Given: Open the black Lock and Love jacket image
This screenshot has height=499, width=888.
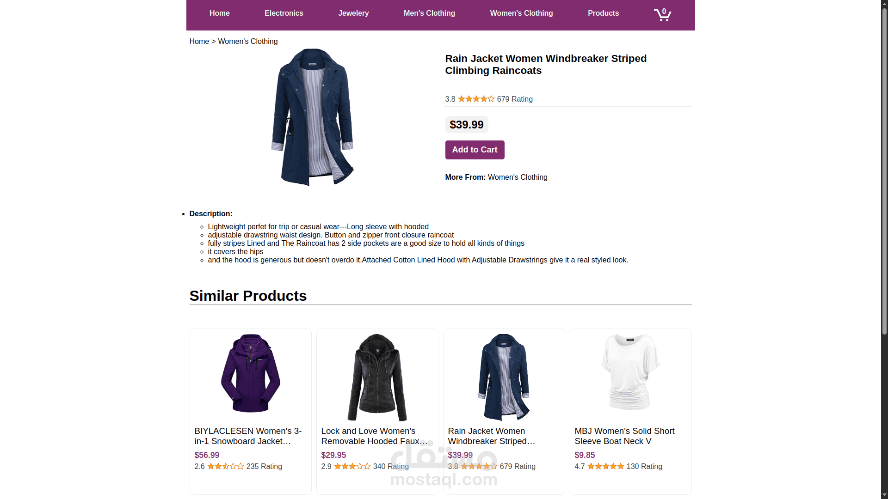Looking at the screenshot, I should coord(377,377).
